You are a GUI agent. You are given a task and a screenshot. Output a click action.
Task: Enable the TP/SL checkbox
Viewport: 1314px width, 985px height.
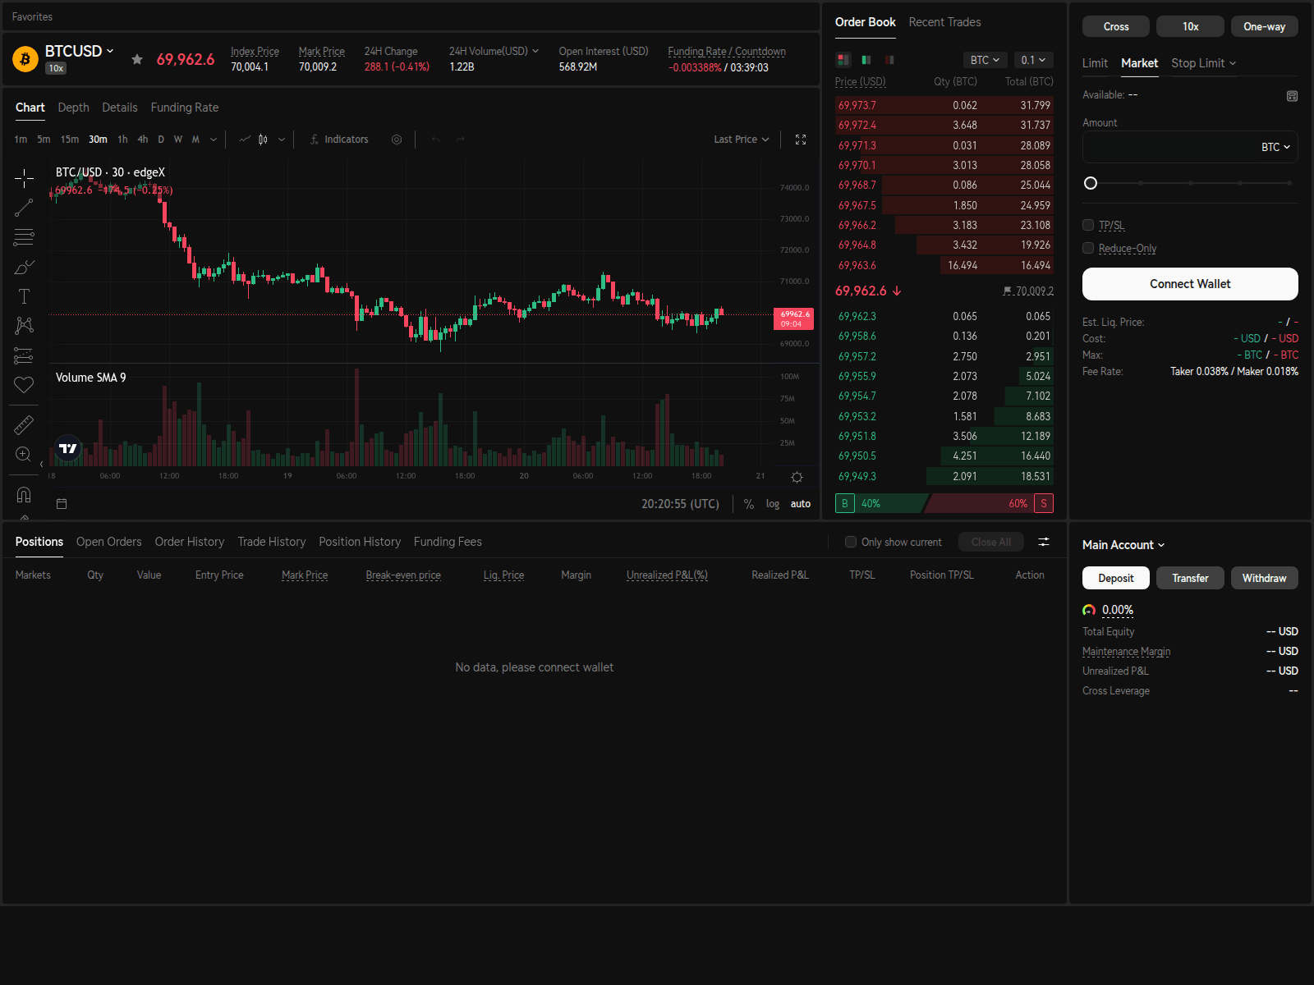(x=1088, y=224)
